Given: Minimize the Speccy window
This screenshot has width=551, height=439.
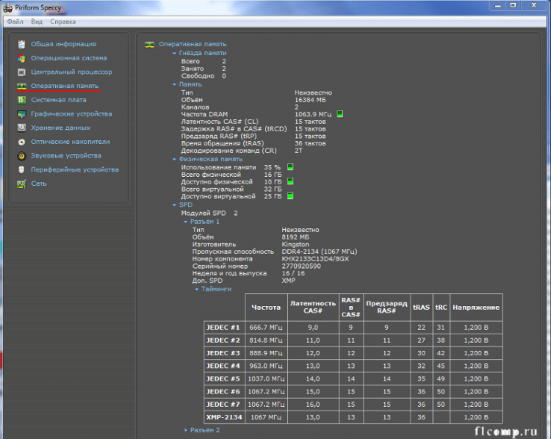Looking at the screenshot, I should pyautogui.click(x=498, y=5).
